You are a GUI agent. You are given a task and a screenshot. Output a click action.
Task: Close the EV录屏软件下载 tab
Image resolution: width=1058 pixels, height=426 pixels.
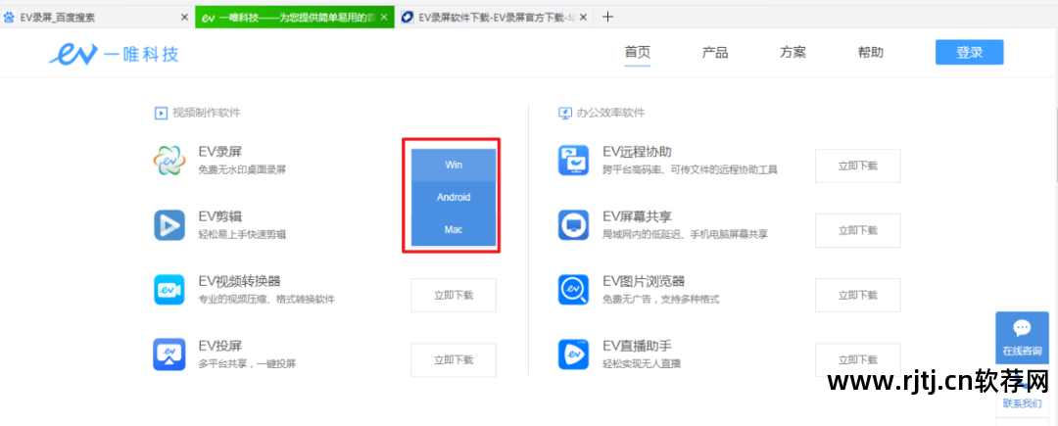583,18
